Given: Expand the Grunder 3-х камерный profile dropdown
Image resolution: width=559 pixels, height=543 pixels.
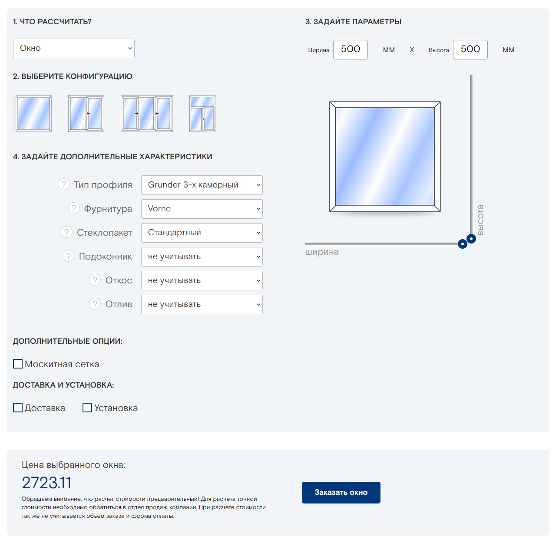Looking at the screenshot, I should coord(202,185).
